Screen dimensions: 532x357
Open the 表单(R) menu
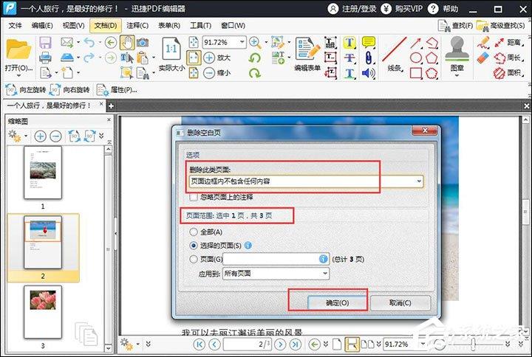[169, 25]
